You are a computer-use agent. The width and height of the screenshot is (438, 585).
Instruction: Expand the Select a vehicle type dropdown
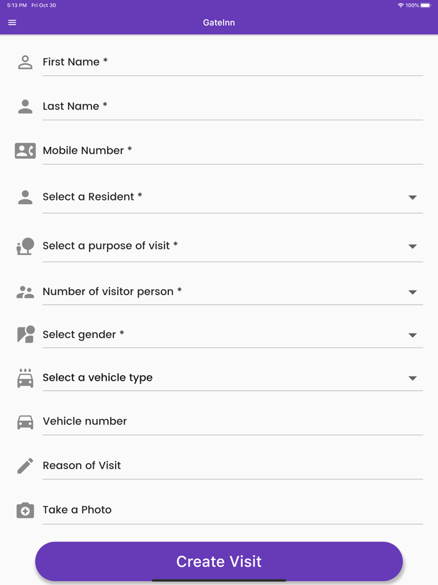[x=412, y=378]
